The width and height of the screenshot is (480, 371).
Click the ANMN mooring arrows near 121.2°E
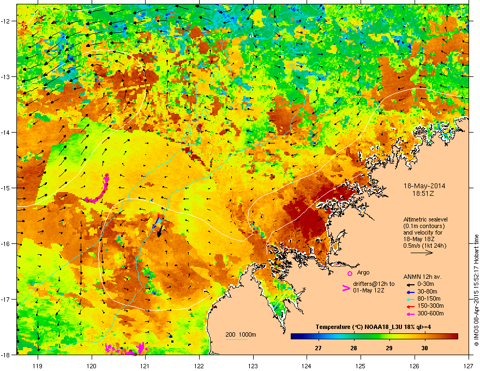point(158,225)
